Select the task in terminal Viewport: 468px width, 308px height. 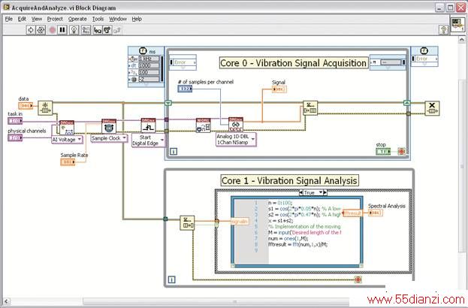[x=15, y=121]
